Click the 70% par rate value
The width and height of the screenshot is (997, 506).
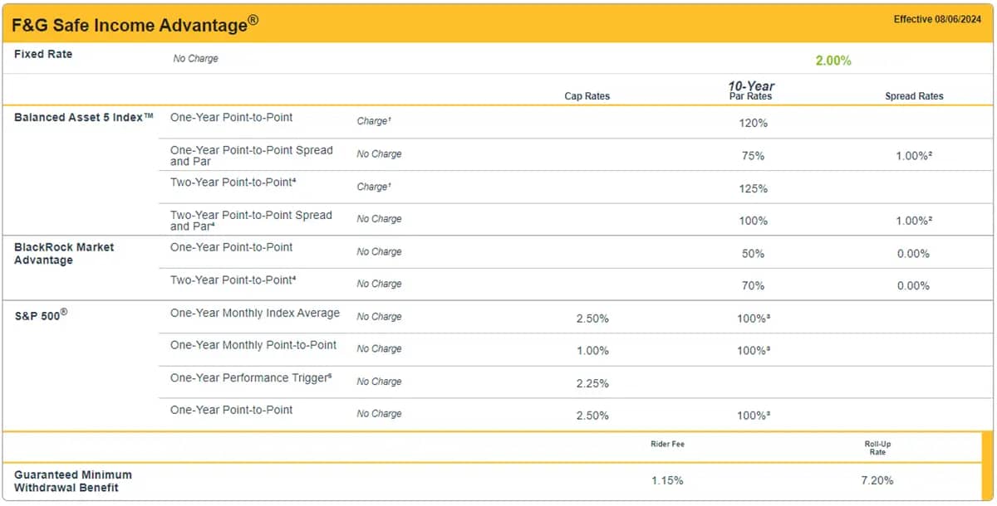[x=753, y=285]
